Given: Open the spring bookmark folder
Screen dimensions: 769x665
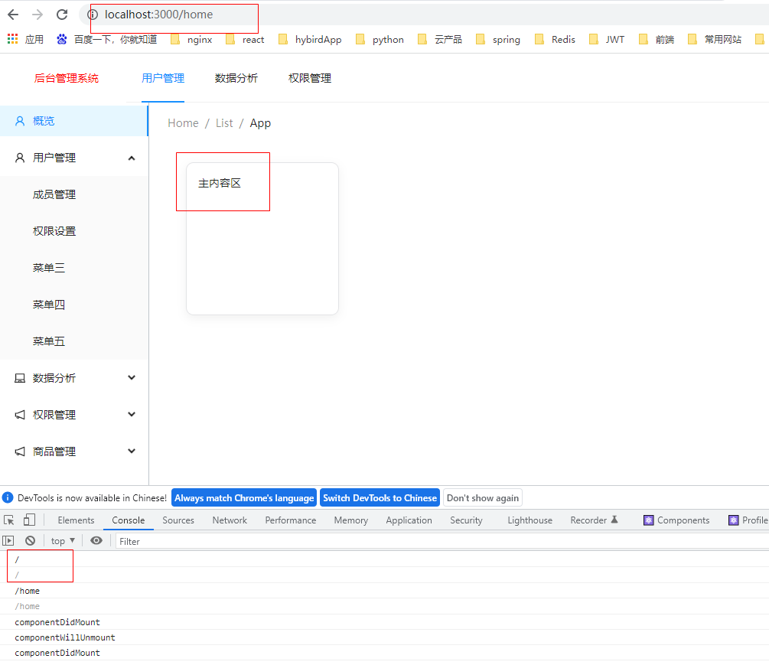Looking at the screenshot, I should (x=498, y=39).
